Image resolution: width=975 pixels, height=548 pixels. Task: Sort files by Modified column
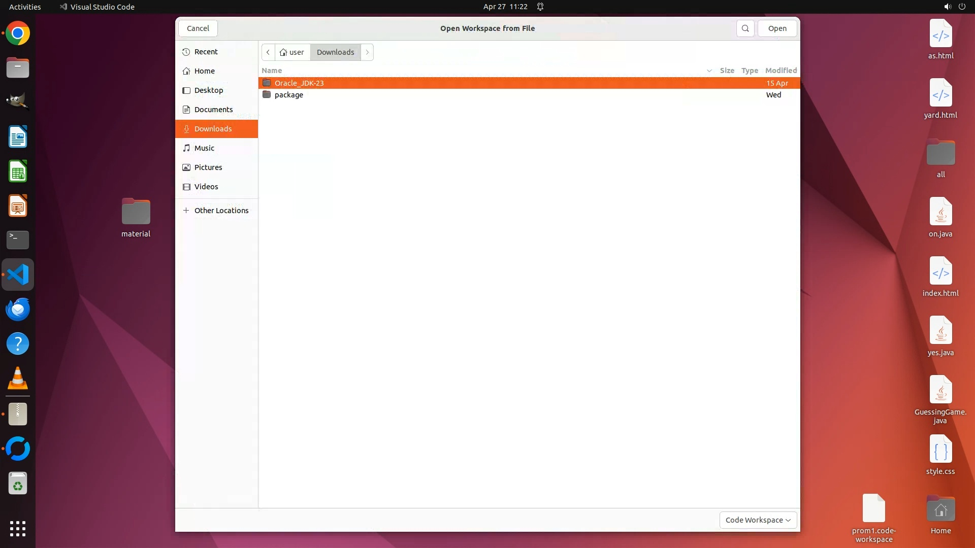point(781,71)
